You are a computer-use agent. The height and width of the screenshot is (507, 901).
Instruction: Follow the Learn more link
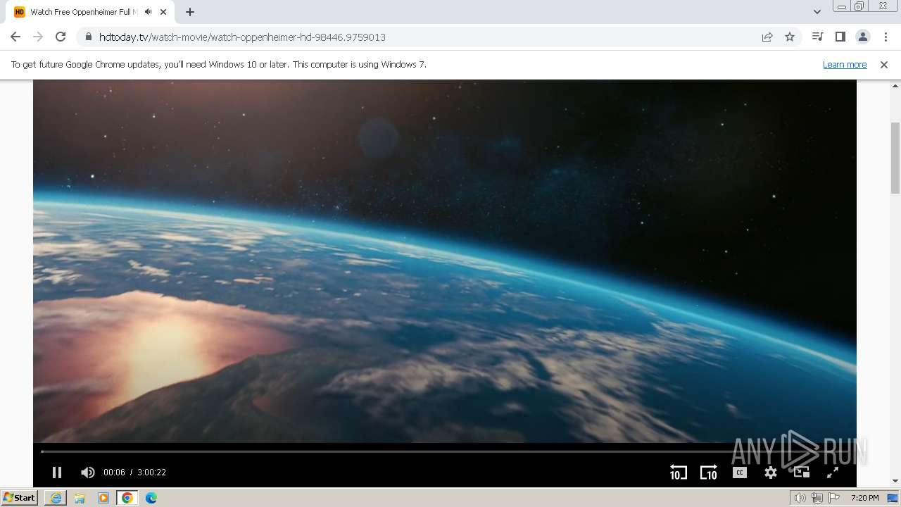coord(845,64)
